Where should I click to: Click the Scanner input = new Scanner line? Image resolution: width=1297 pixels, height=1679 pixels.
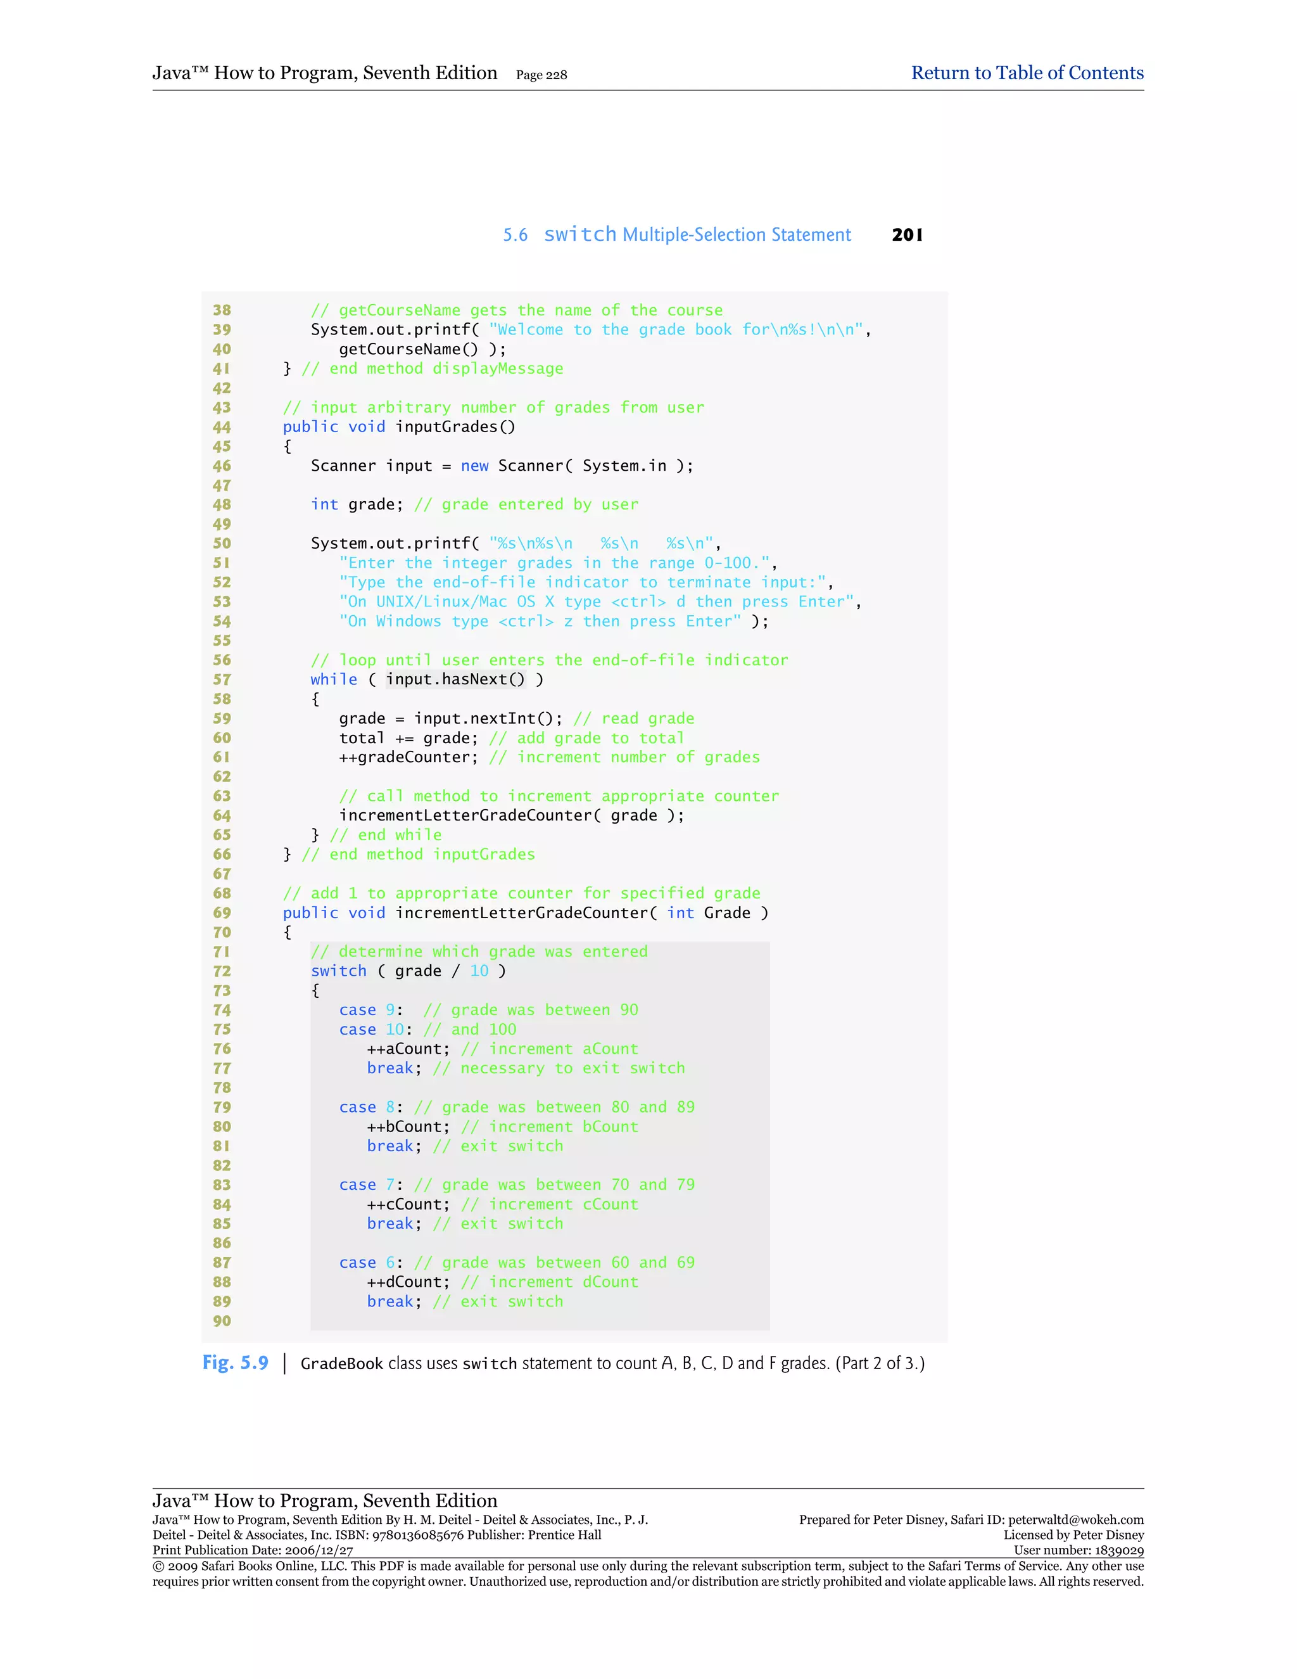click(x=501, y=466)
